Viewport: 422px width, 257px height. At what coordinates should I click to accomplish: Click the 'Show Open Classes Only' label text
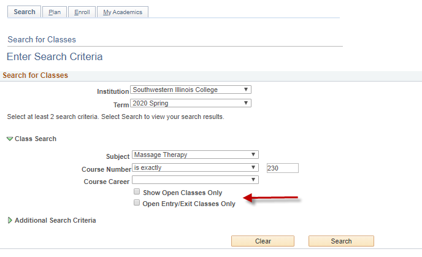182,193
